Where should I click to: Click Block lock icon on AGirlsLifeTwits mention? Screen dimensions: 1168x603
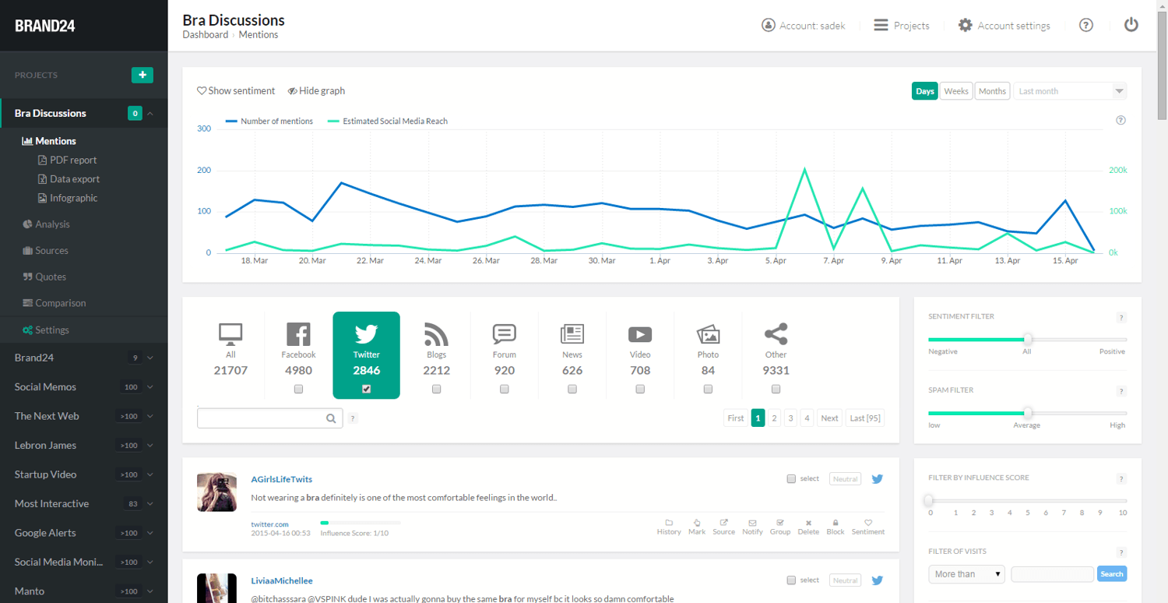836,523
